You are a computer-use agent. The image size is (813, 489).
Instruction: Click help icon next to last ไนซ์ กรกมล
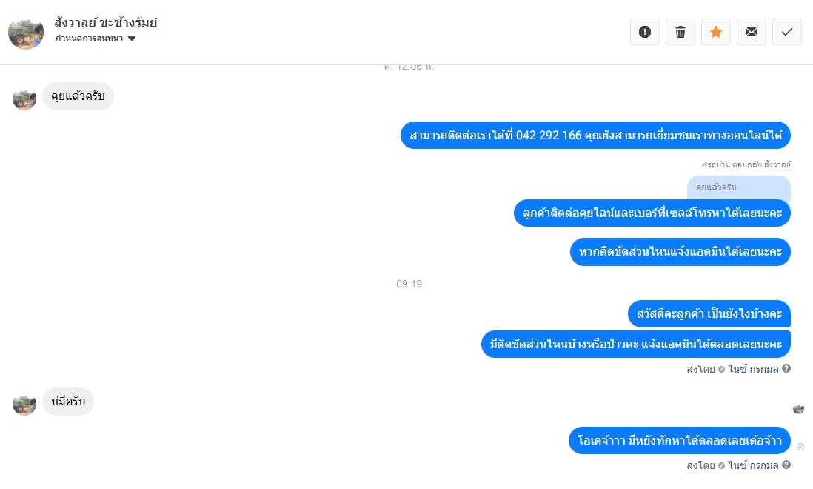click(x=786, y=465)
